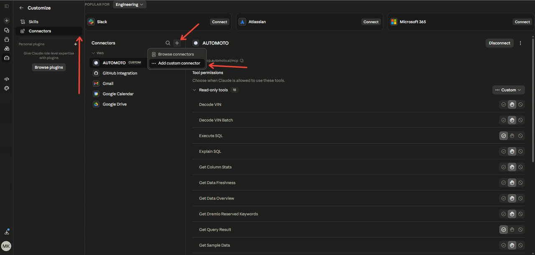Click the download icon in left rail
Screen dimensions: 535x255
pyautogui.click(x=7, y=232)
